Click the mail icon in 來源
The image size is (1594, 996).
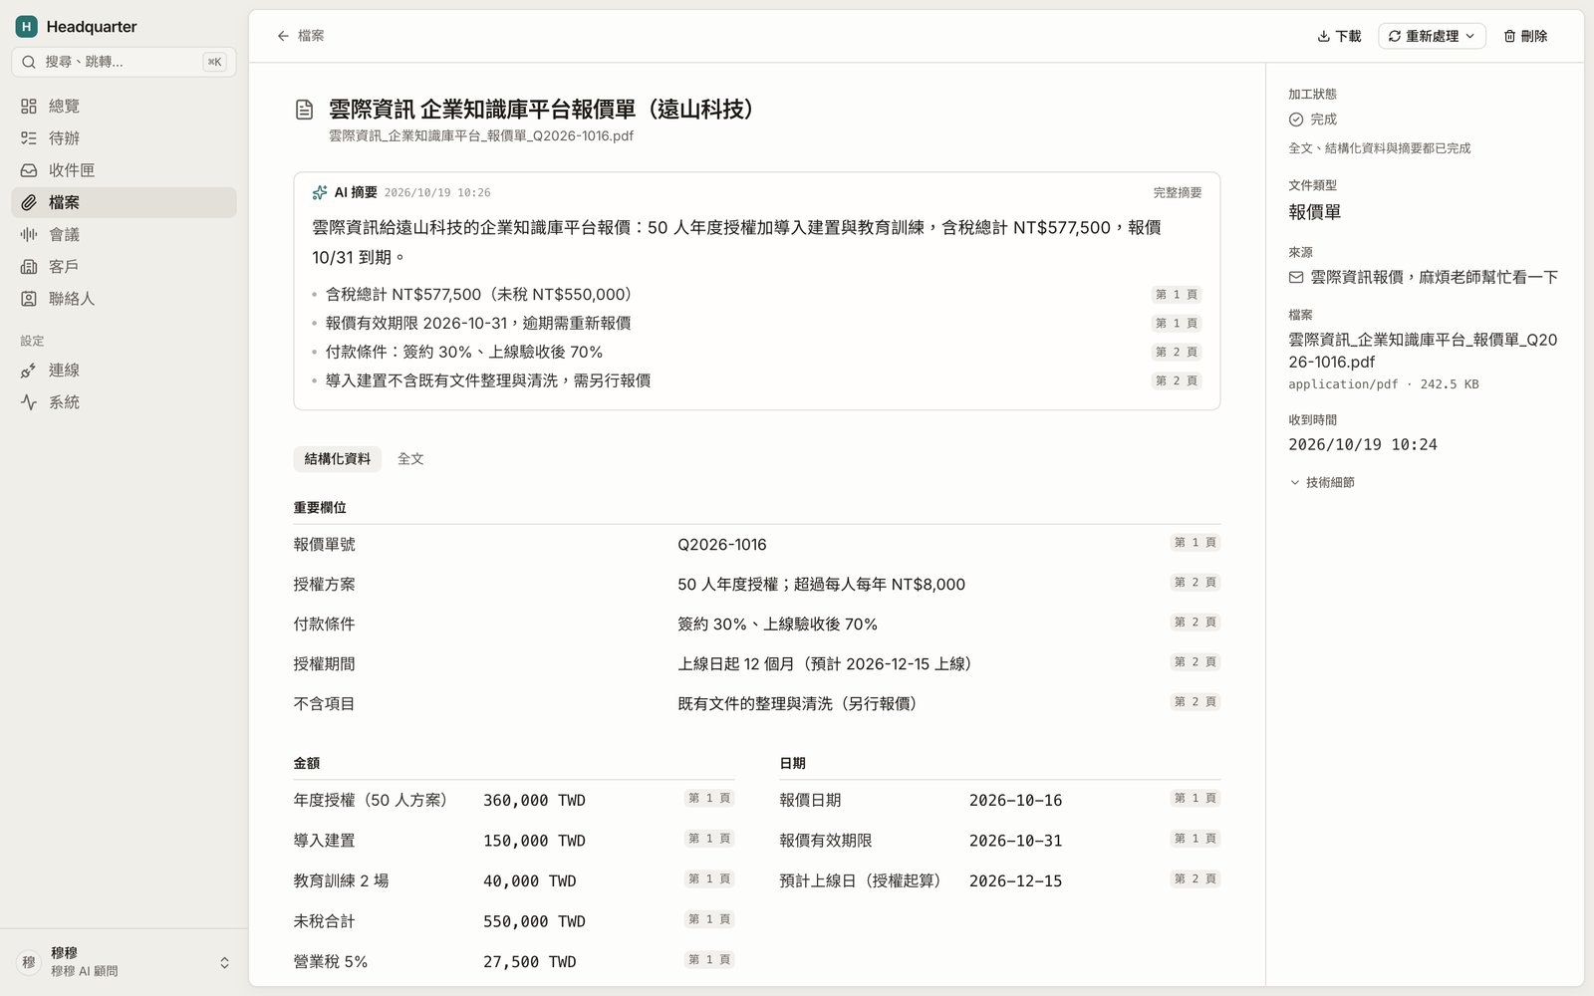pos(1296,277)
